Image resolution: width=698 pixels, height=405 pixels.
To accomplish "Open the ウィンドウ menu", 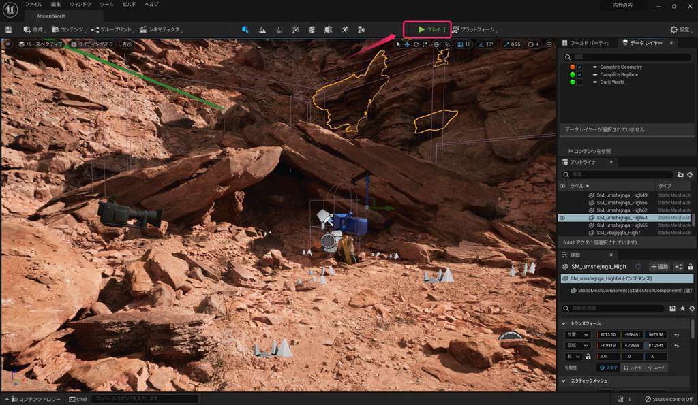I will (80, 5).
